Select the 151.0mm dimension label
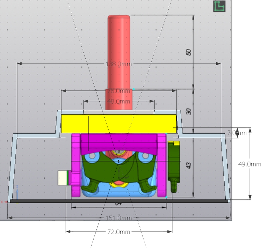The image size is (269, 248). coord(119,218)
